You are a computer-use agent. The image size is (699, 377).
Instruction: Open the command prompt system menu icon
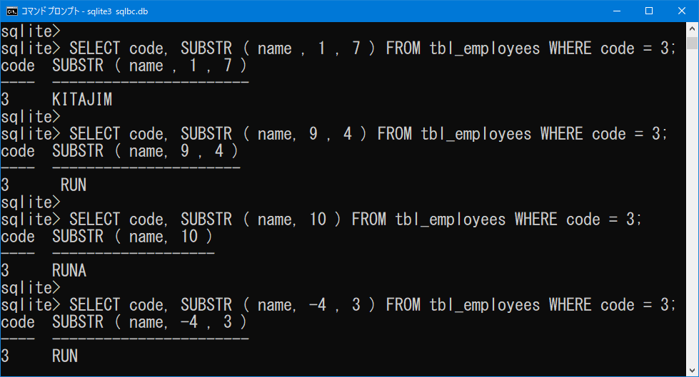(12, 11)
